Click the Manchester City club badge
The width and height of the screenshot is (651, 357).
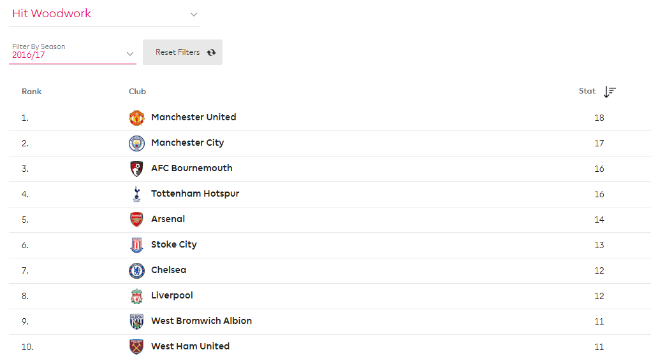pyautogui.click(x=136, y=143)
